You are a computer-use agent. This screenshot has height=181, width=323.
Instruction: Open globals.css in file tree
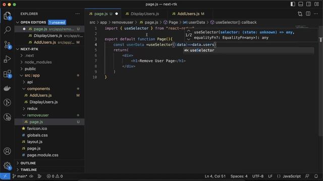49,135
